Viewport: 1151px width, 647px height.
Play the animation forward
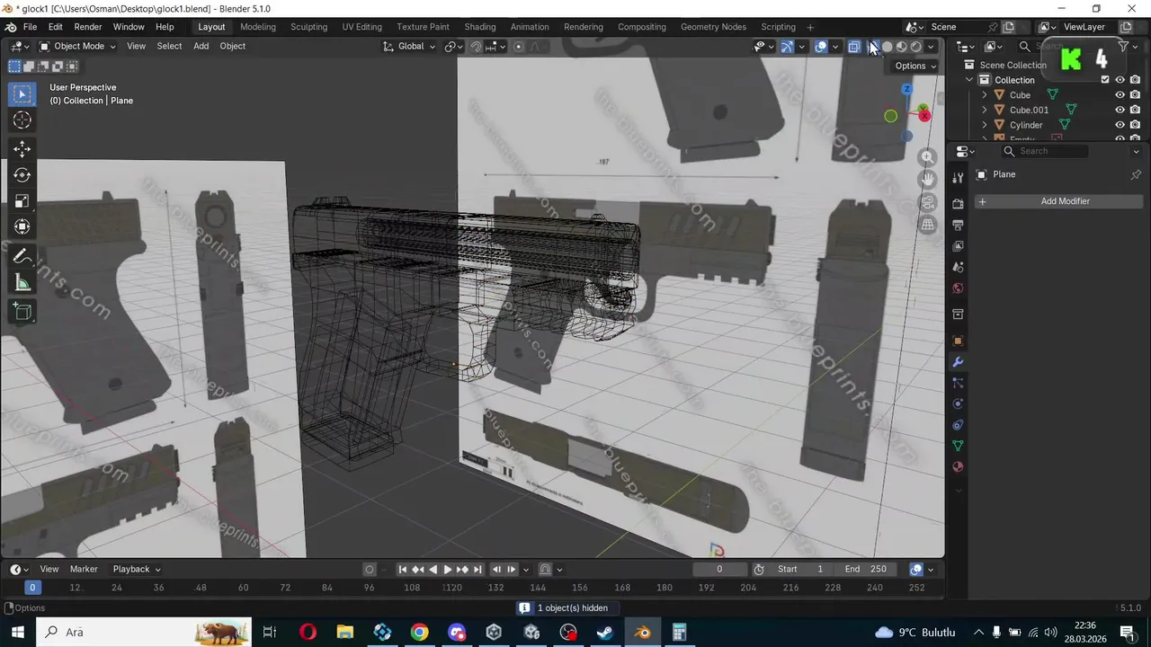[x=447, y=570]
